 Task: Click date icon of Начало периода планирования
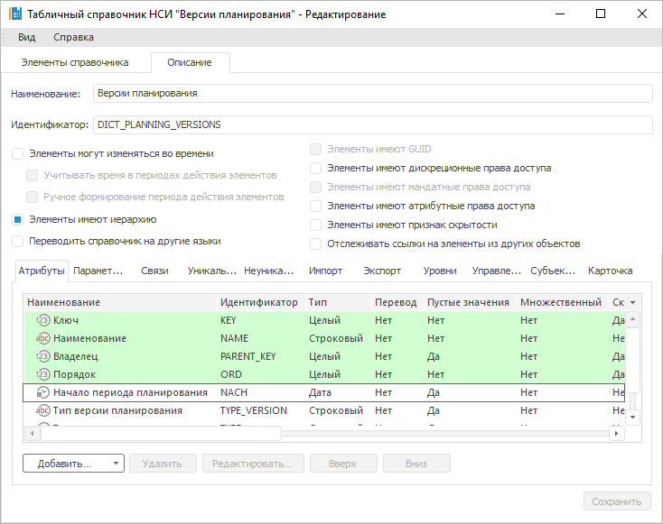(42, 392)
